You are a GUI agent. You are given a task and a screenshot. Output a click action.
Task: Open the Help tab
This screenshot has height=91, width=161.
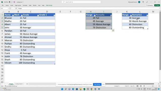pos(43,5)
